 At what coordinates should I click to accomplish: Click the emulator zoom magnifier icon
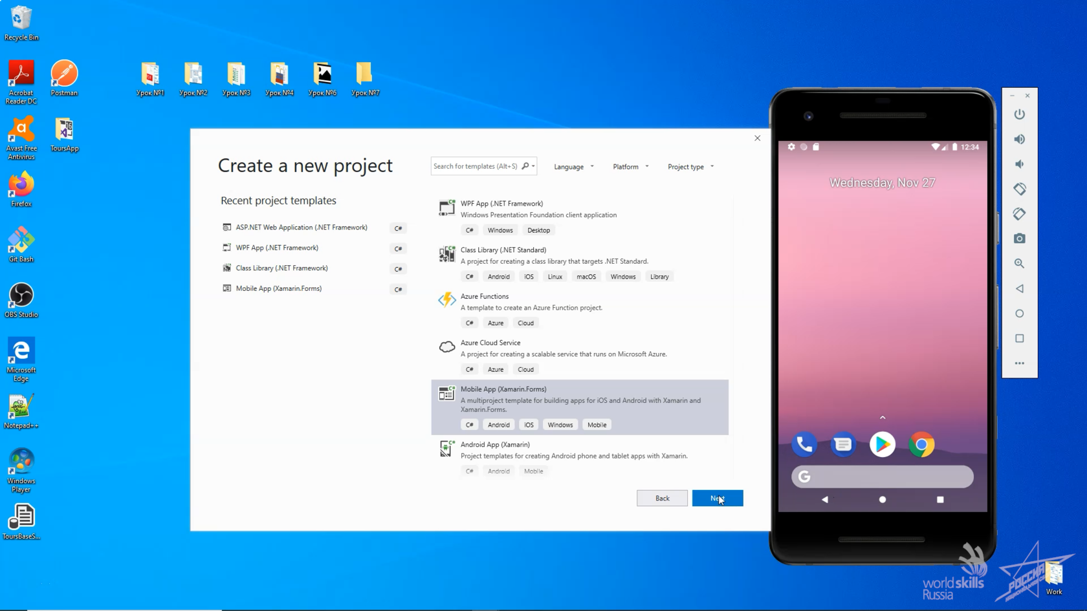(x=1019, y=263)
